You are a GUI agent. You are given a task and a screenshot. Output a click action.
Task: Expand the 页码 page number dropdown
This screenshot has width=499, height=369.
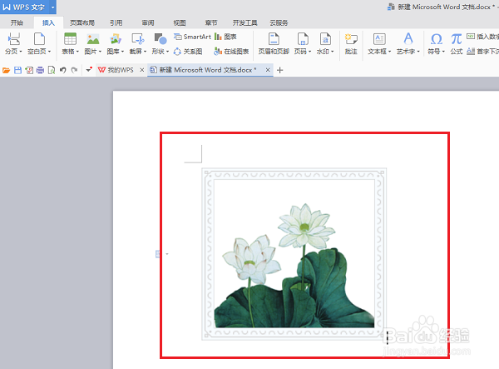[309, 52]
